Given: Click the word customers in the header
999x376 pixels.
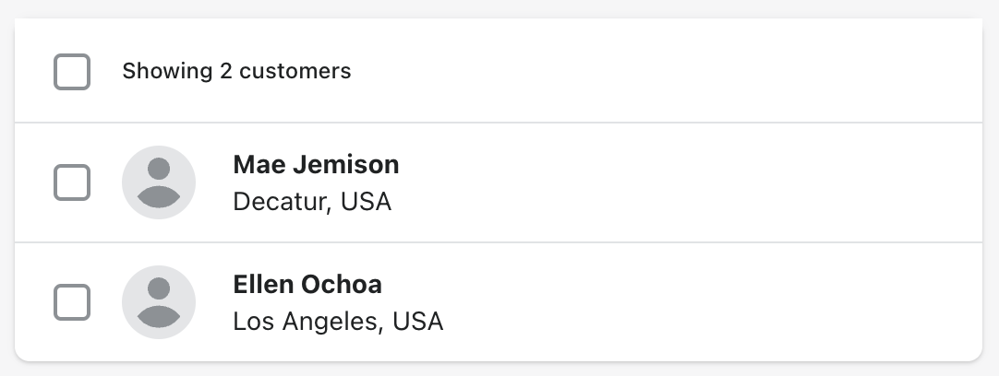Looking at the screenshot, I should point(295,71).
